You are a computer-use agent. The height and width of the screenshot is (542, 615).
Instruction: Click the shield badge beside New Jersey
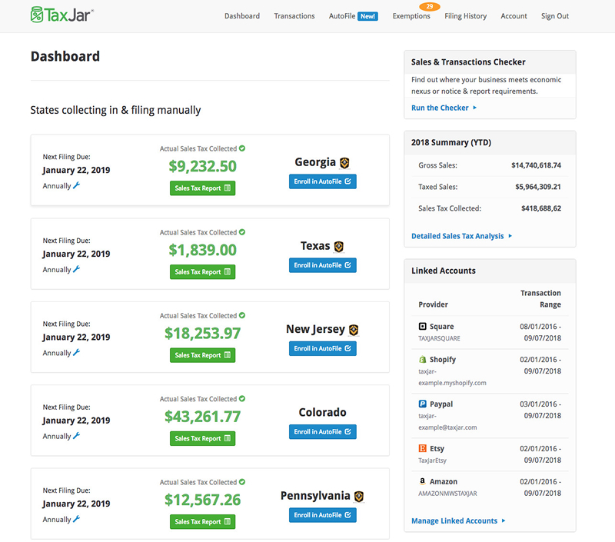click(352, 329)
